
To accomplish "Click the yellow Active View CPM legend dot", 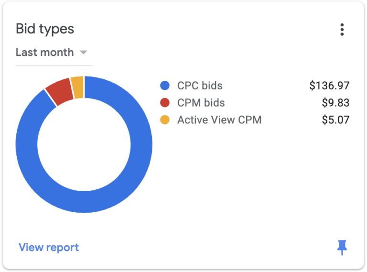I will [x=165, y=120].
